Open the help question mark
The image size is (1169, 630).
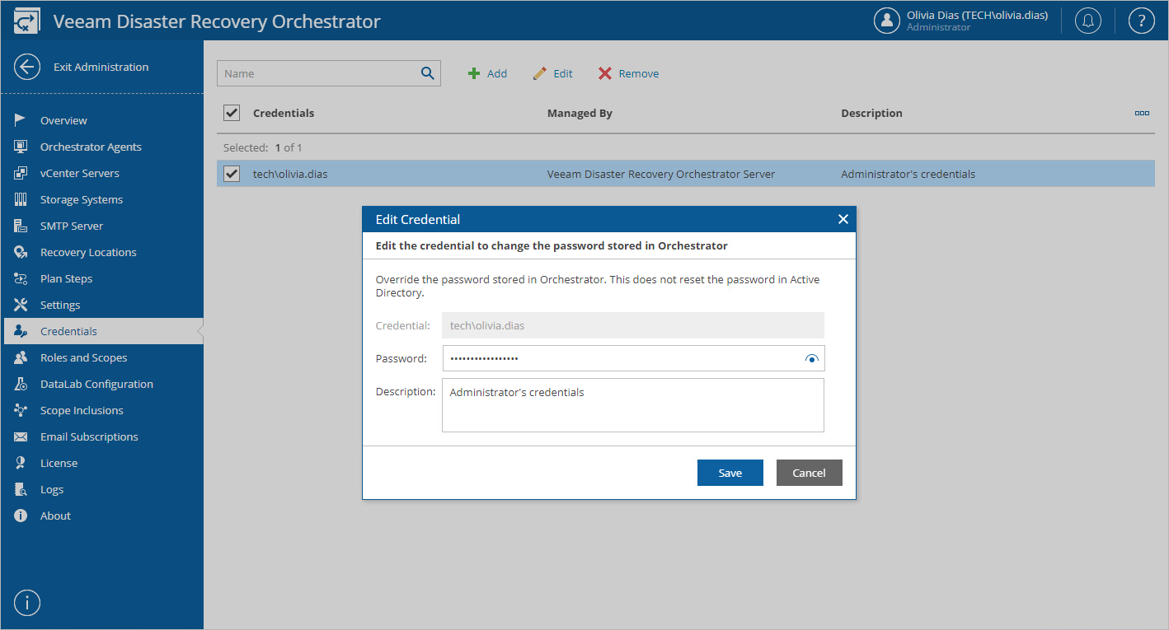coord(1142,21)
